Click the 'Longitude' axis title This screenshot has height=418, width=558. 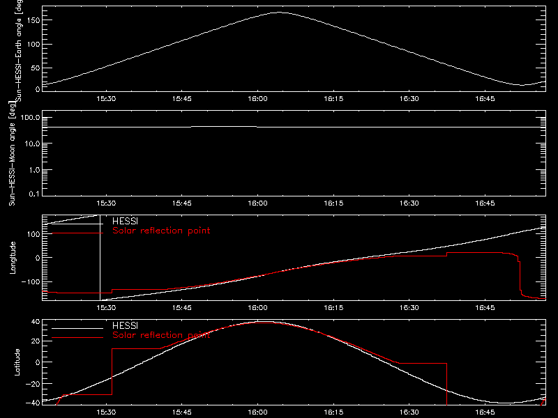pos(13,258)
